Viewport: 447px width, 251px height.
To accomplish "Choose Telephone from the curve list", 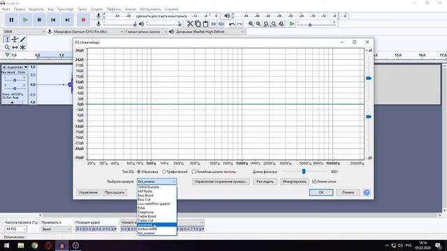I will pyautogui.click(x=156, y=212).
